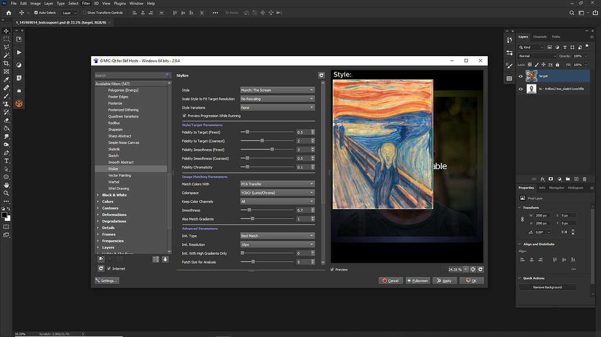Click the refresh icon beside the Stylize title
Image resolution: width=601 pixels, height=337 pixels.
[321, 75]
